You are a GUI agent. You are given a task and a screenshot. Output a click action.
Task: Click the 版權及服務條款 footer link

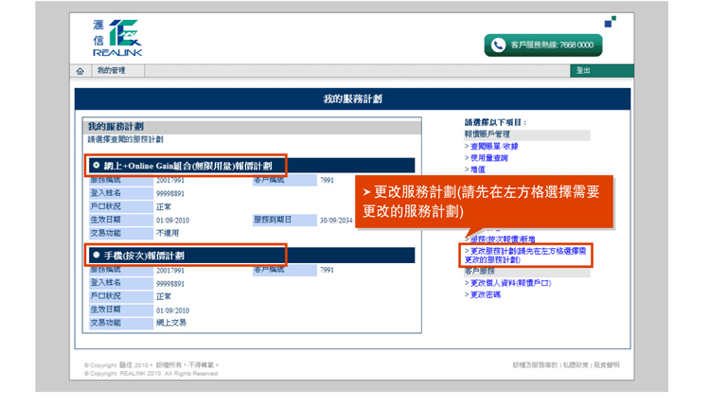(x=535, y=364)
